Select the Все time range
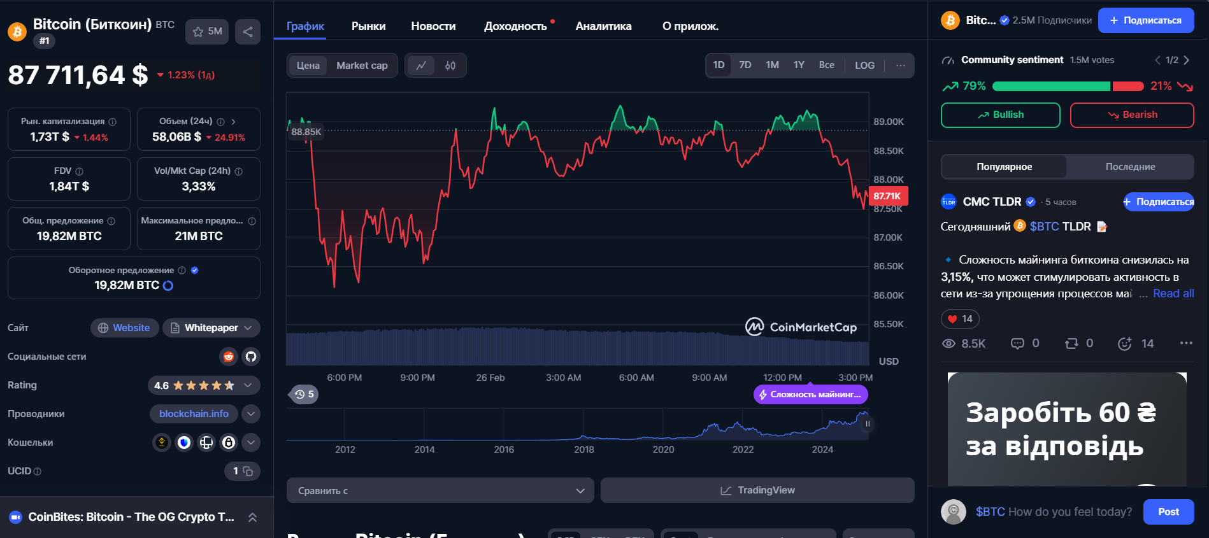 tap(827, 65)
